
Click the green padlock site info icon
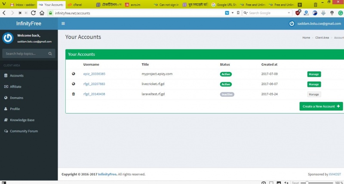[51, 13]
